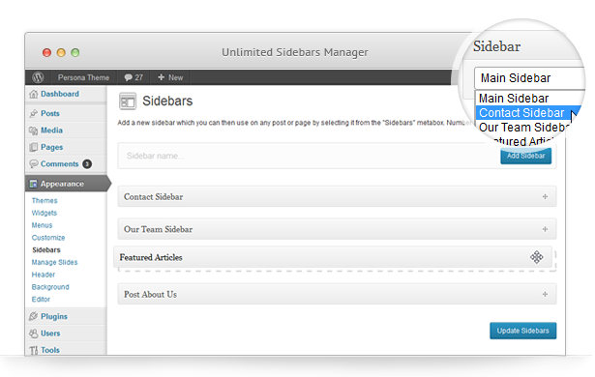
Task: Click the Sidebars page heading text
Action: tap(167, 101)
